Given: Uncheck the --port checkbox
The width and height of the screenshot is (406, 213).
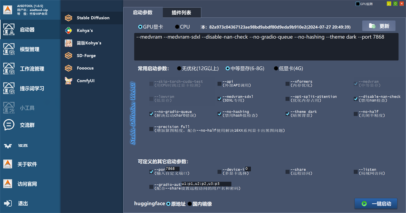Looking at the screenshot, I should (151, 172).
